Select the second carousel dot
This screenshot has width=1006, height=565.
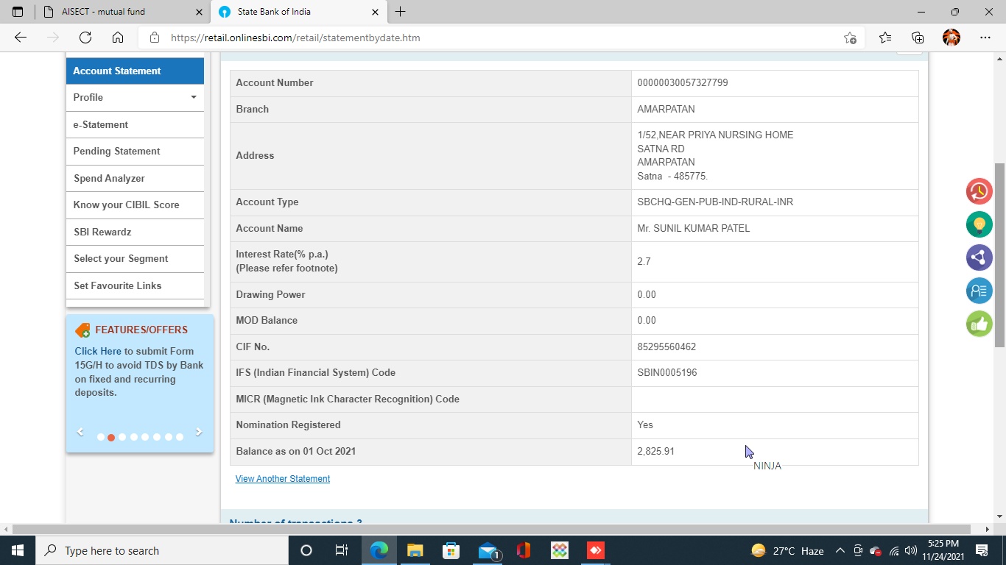(111, 437)
